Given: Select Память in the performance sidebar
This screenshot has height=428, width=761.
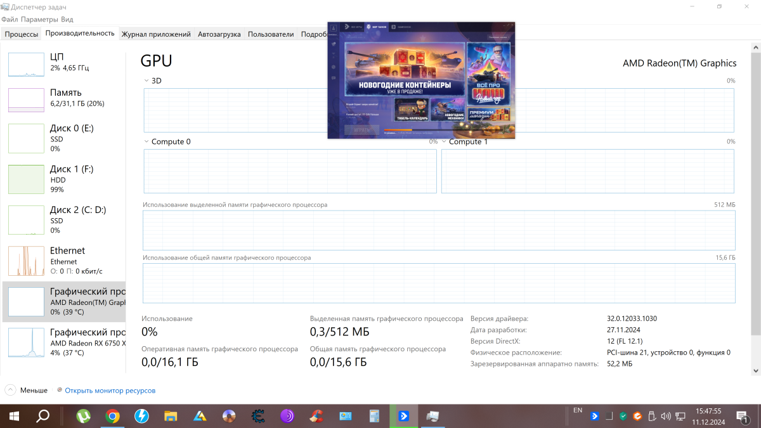Looking at the screenshot, I should [x=64, y=100].
